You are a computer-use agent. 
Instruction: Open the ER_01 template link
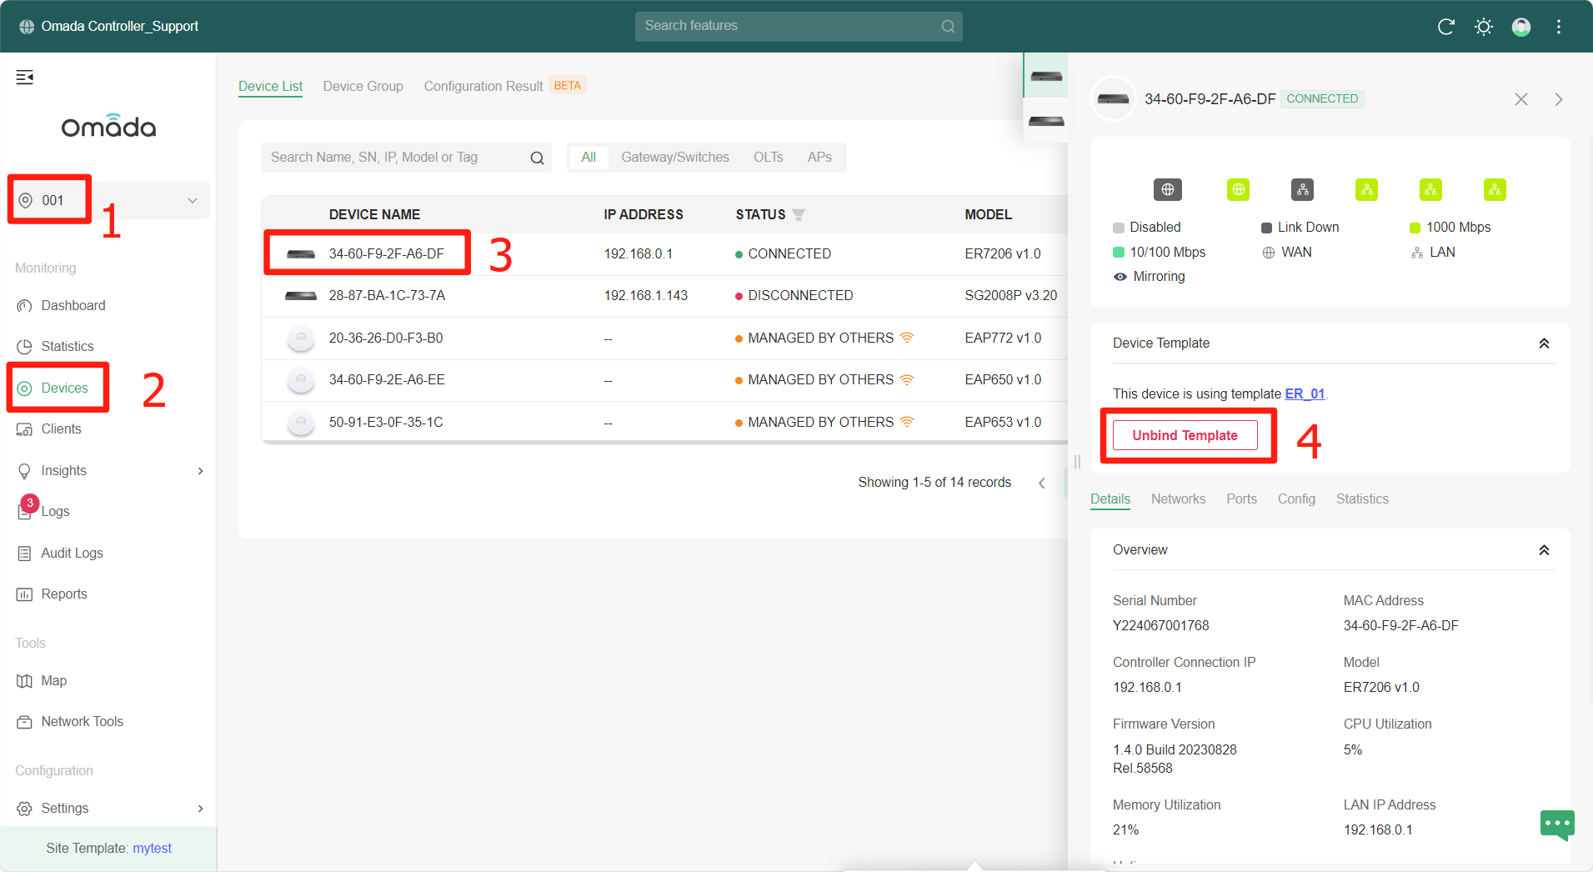(1305, 393)
